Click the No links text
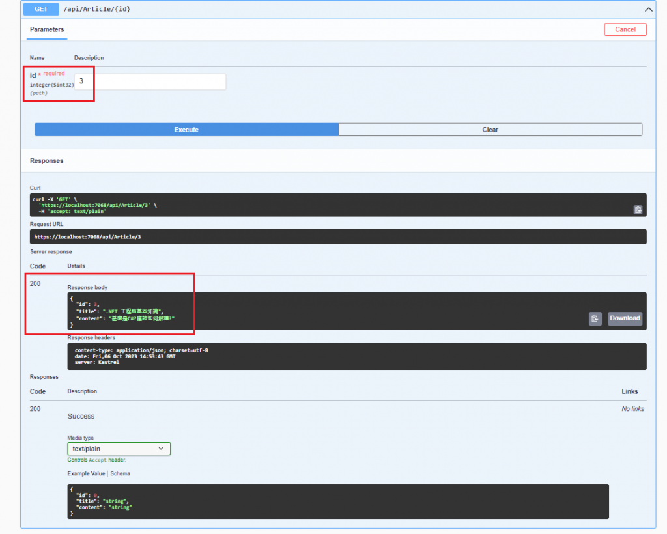The width and height of the screenshot is (667, 534). pyautogui.click(x=632, y=409)
